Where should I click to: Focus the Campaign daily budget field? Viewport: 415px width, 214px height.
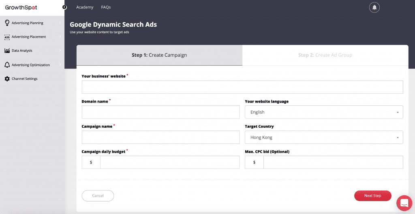[170, 162]
